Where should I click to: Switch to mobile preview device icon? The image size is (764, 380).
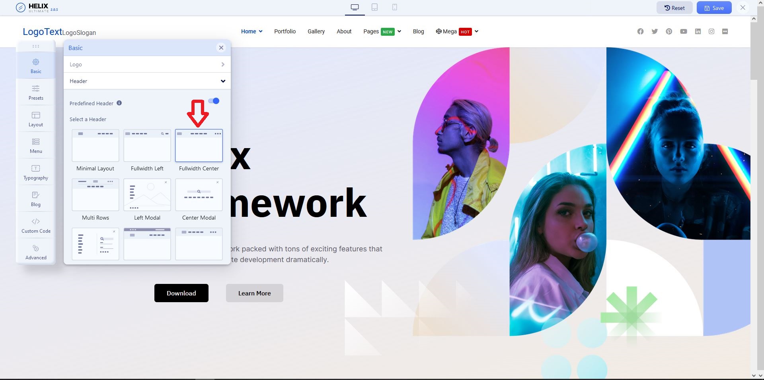[394, 7]
